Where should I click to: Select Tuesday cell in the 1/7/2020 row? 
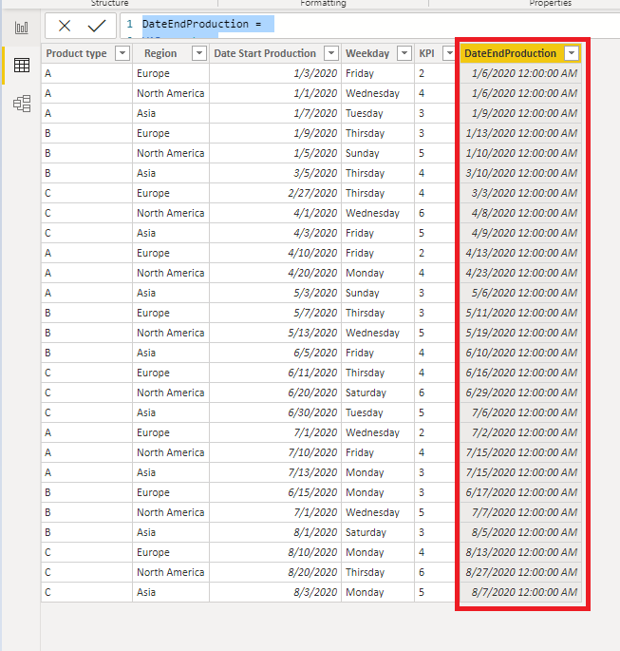click(x=378, y=113)
